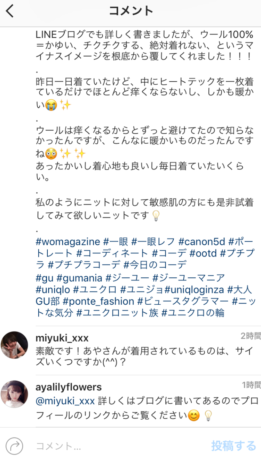This screenshot has width=261, height=465.
Task: Open the #womagazine hashtag
Action: point(68,242)
